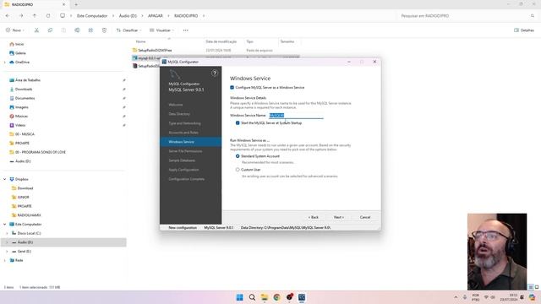Click the Windows Service Name field

pyautogui.click(x=296, y=116)
